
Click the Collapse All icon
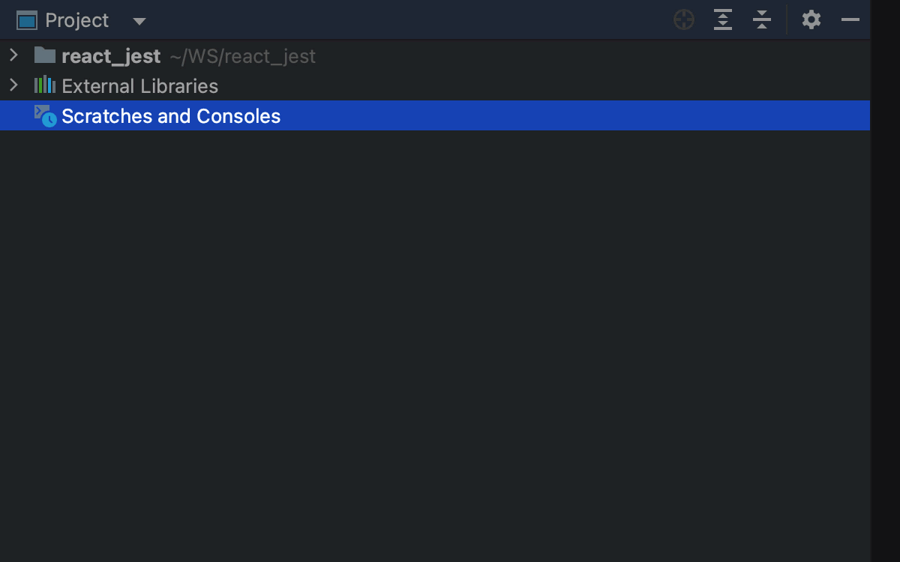pyautogui.click(x=762, y=20)
